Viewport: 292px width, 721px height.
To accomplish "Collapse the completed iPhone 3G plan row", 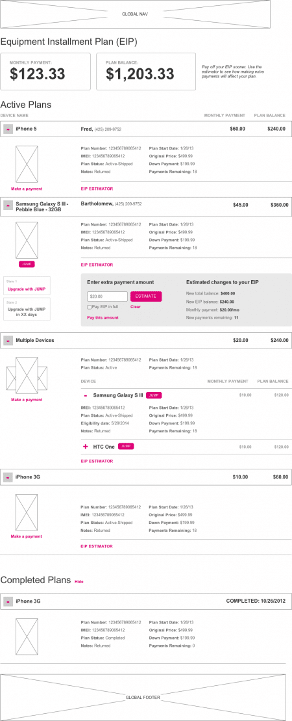I will point(8,601).
